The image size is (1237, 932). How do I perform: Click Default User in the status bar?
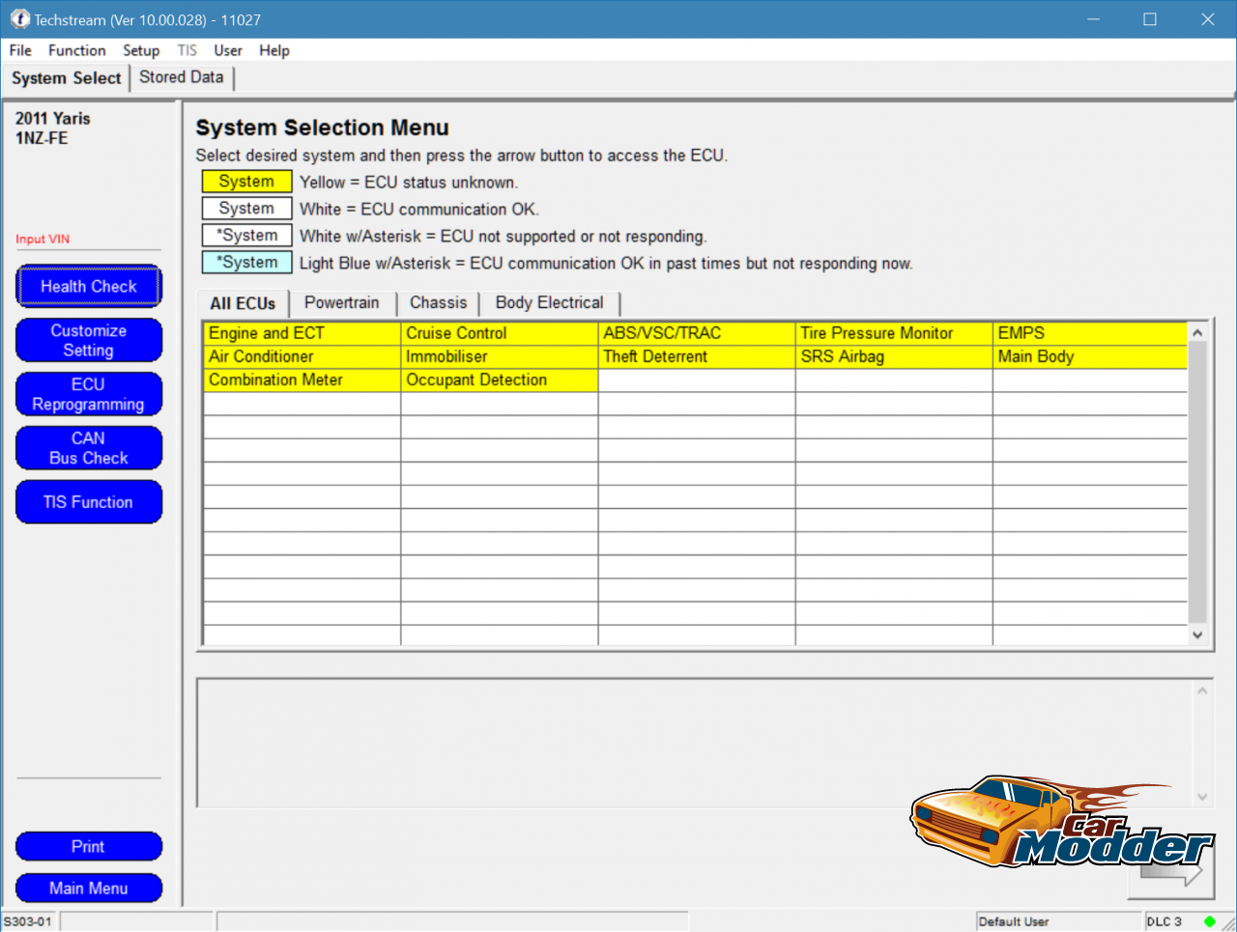point(1014,921)
